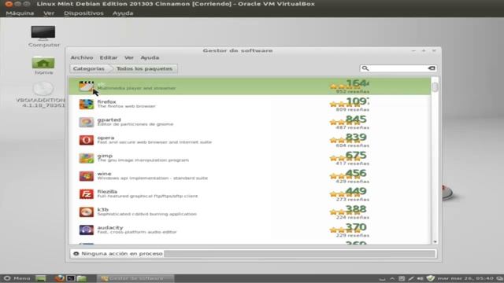Click Gestor de software taskbar button
Image resolution: width=504 pixels, height=283 pixels.
pos(135,278)
